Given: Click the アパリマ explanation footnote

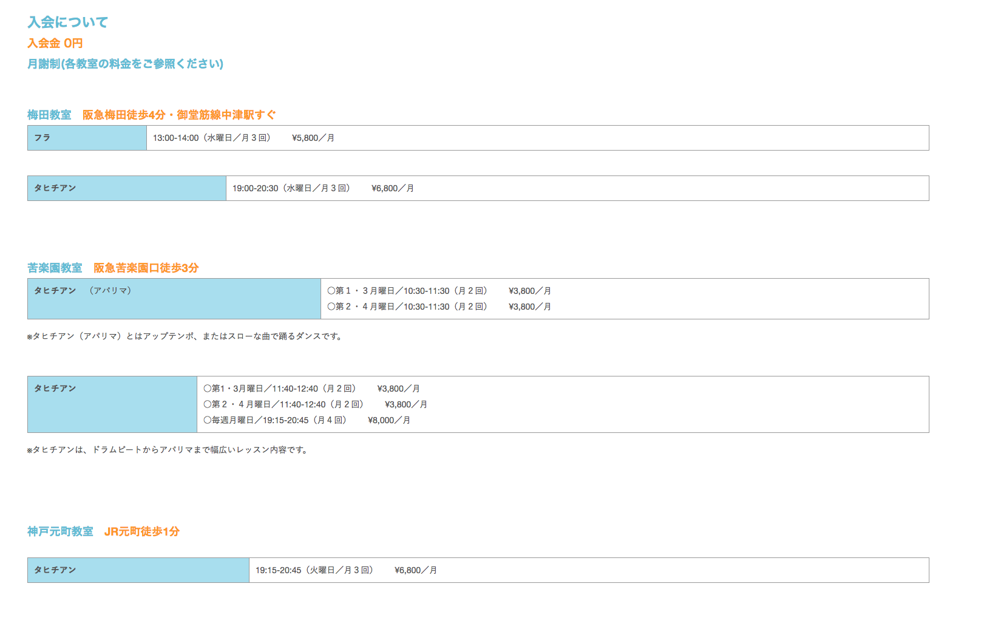Looking at the screenshot, I should (x=185, y=336).
